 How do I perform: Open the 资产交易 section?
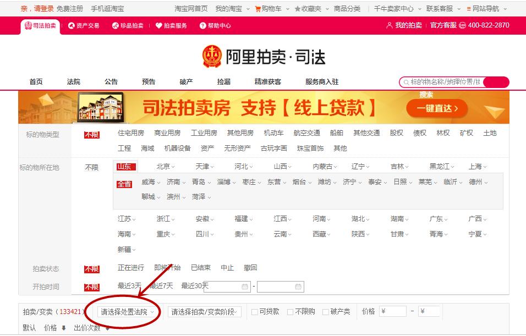(84, 25)
